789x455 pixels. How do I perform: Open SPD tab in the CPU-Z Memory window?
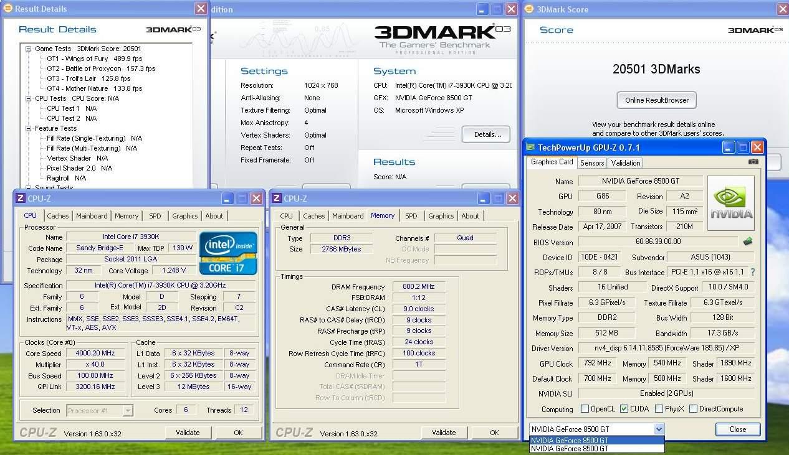pyautogui.click(x=411, y=216)
